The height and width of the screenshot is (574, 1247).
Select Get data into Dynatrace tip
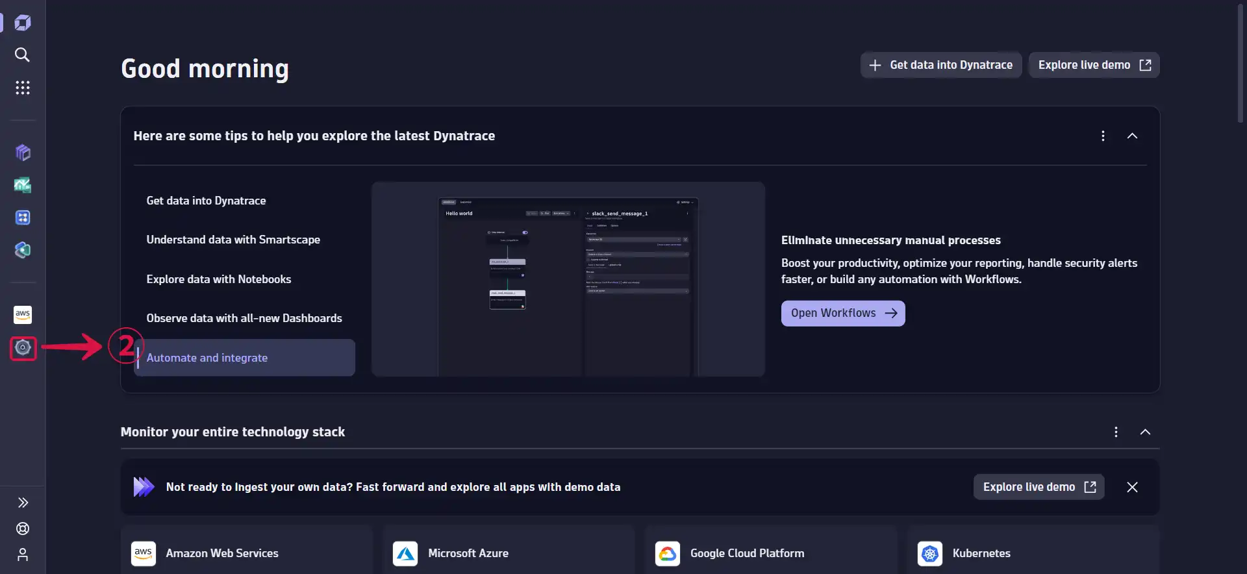[x=244, y=201]
